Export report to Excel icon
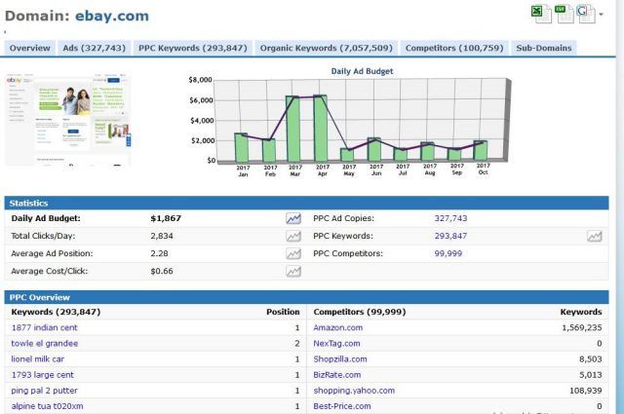This screenshot has width=624, height=414. 540,14
